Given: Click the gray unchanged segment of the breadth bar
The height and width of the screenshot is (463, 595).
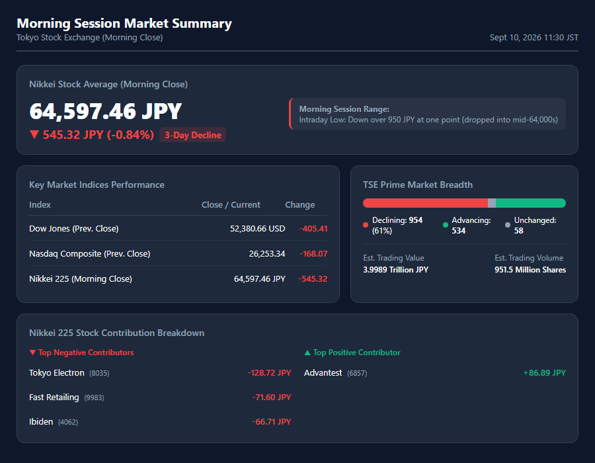Looking at the screenshot, I should point(492,203).
